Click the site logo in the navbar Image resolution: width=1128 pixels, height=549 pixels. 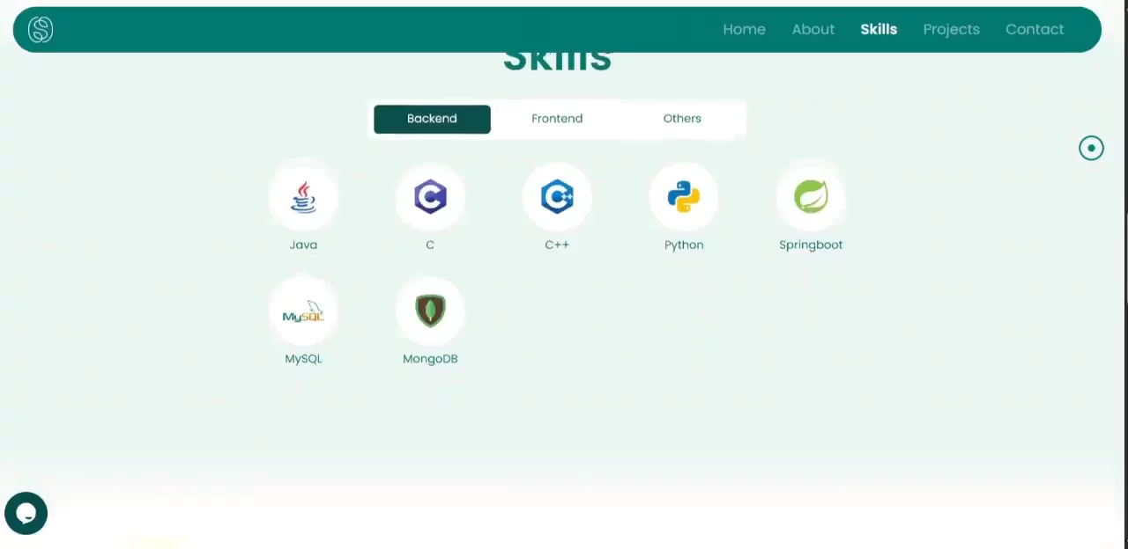click(x=41, y=30)
